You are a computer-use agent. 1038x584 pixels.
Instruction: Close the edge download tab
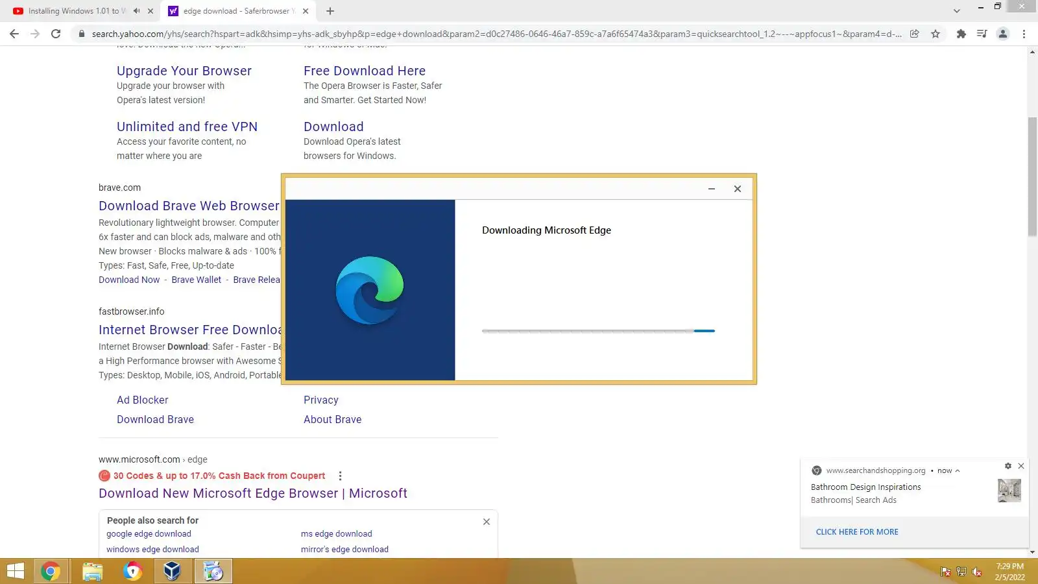coord(306,11)
